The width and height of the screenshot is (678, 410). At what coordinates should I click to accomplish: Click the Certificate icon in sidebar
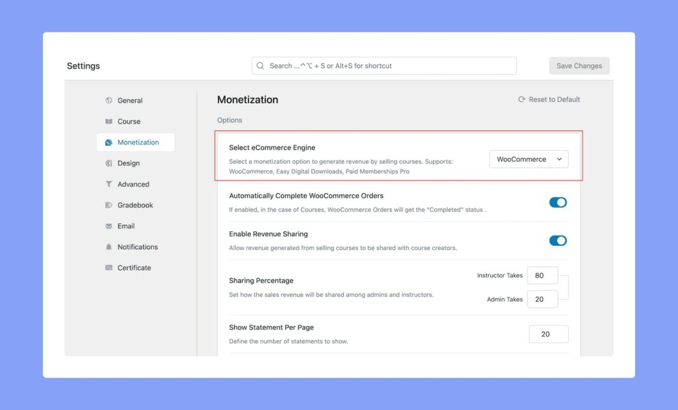[109, 268]
